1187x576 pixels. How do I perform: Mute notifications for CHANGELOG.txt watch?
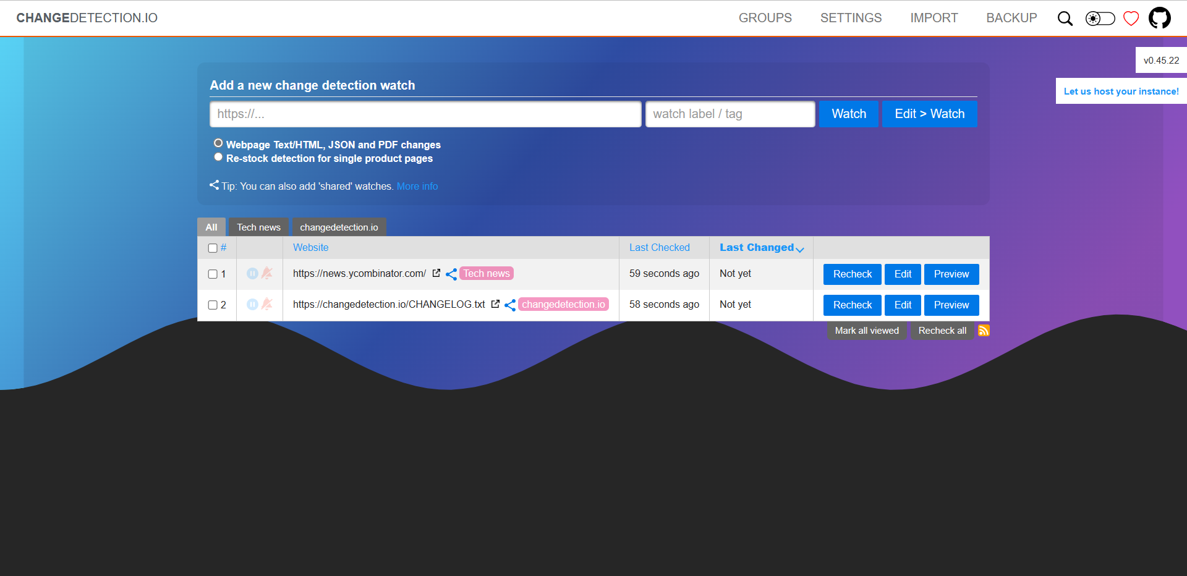click(267, 304)
